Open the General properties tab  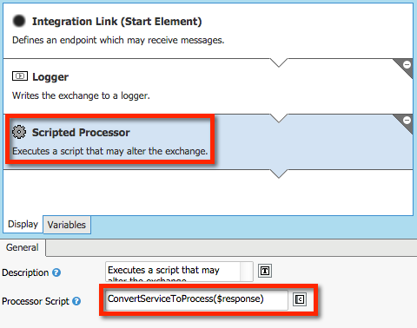(23, 247)
